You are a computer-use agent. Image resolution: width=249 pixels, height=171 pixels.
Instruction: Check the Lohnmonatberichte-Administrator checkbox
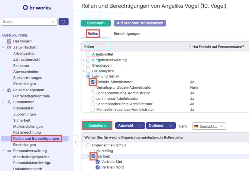93,104
